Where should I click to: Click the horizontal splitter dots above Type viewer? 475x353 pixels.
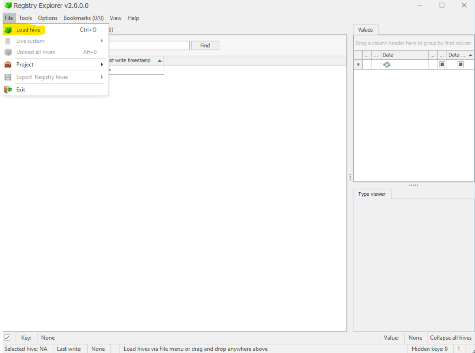[414, 185]
